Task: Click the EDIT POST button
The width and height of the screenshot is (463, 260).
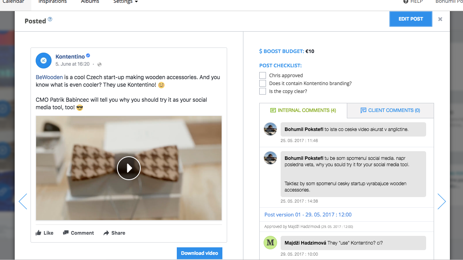Action: point(411,19)
